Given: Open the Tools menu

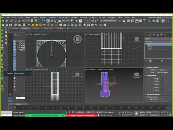Looking at the screenshot, I should pyautogui.click(x=14, y=18).
